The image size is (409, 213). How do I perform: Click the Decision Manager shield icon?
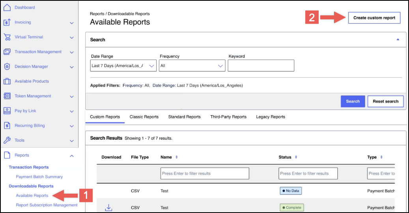pos(7,67)
